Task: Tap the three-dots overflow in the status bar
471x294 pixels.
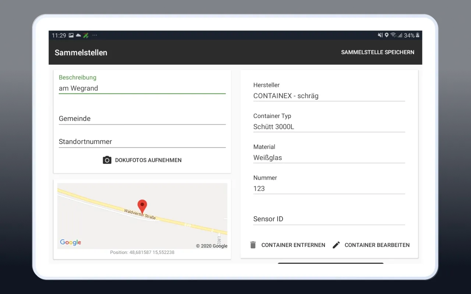Action: click(95, 35)
